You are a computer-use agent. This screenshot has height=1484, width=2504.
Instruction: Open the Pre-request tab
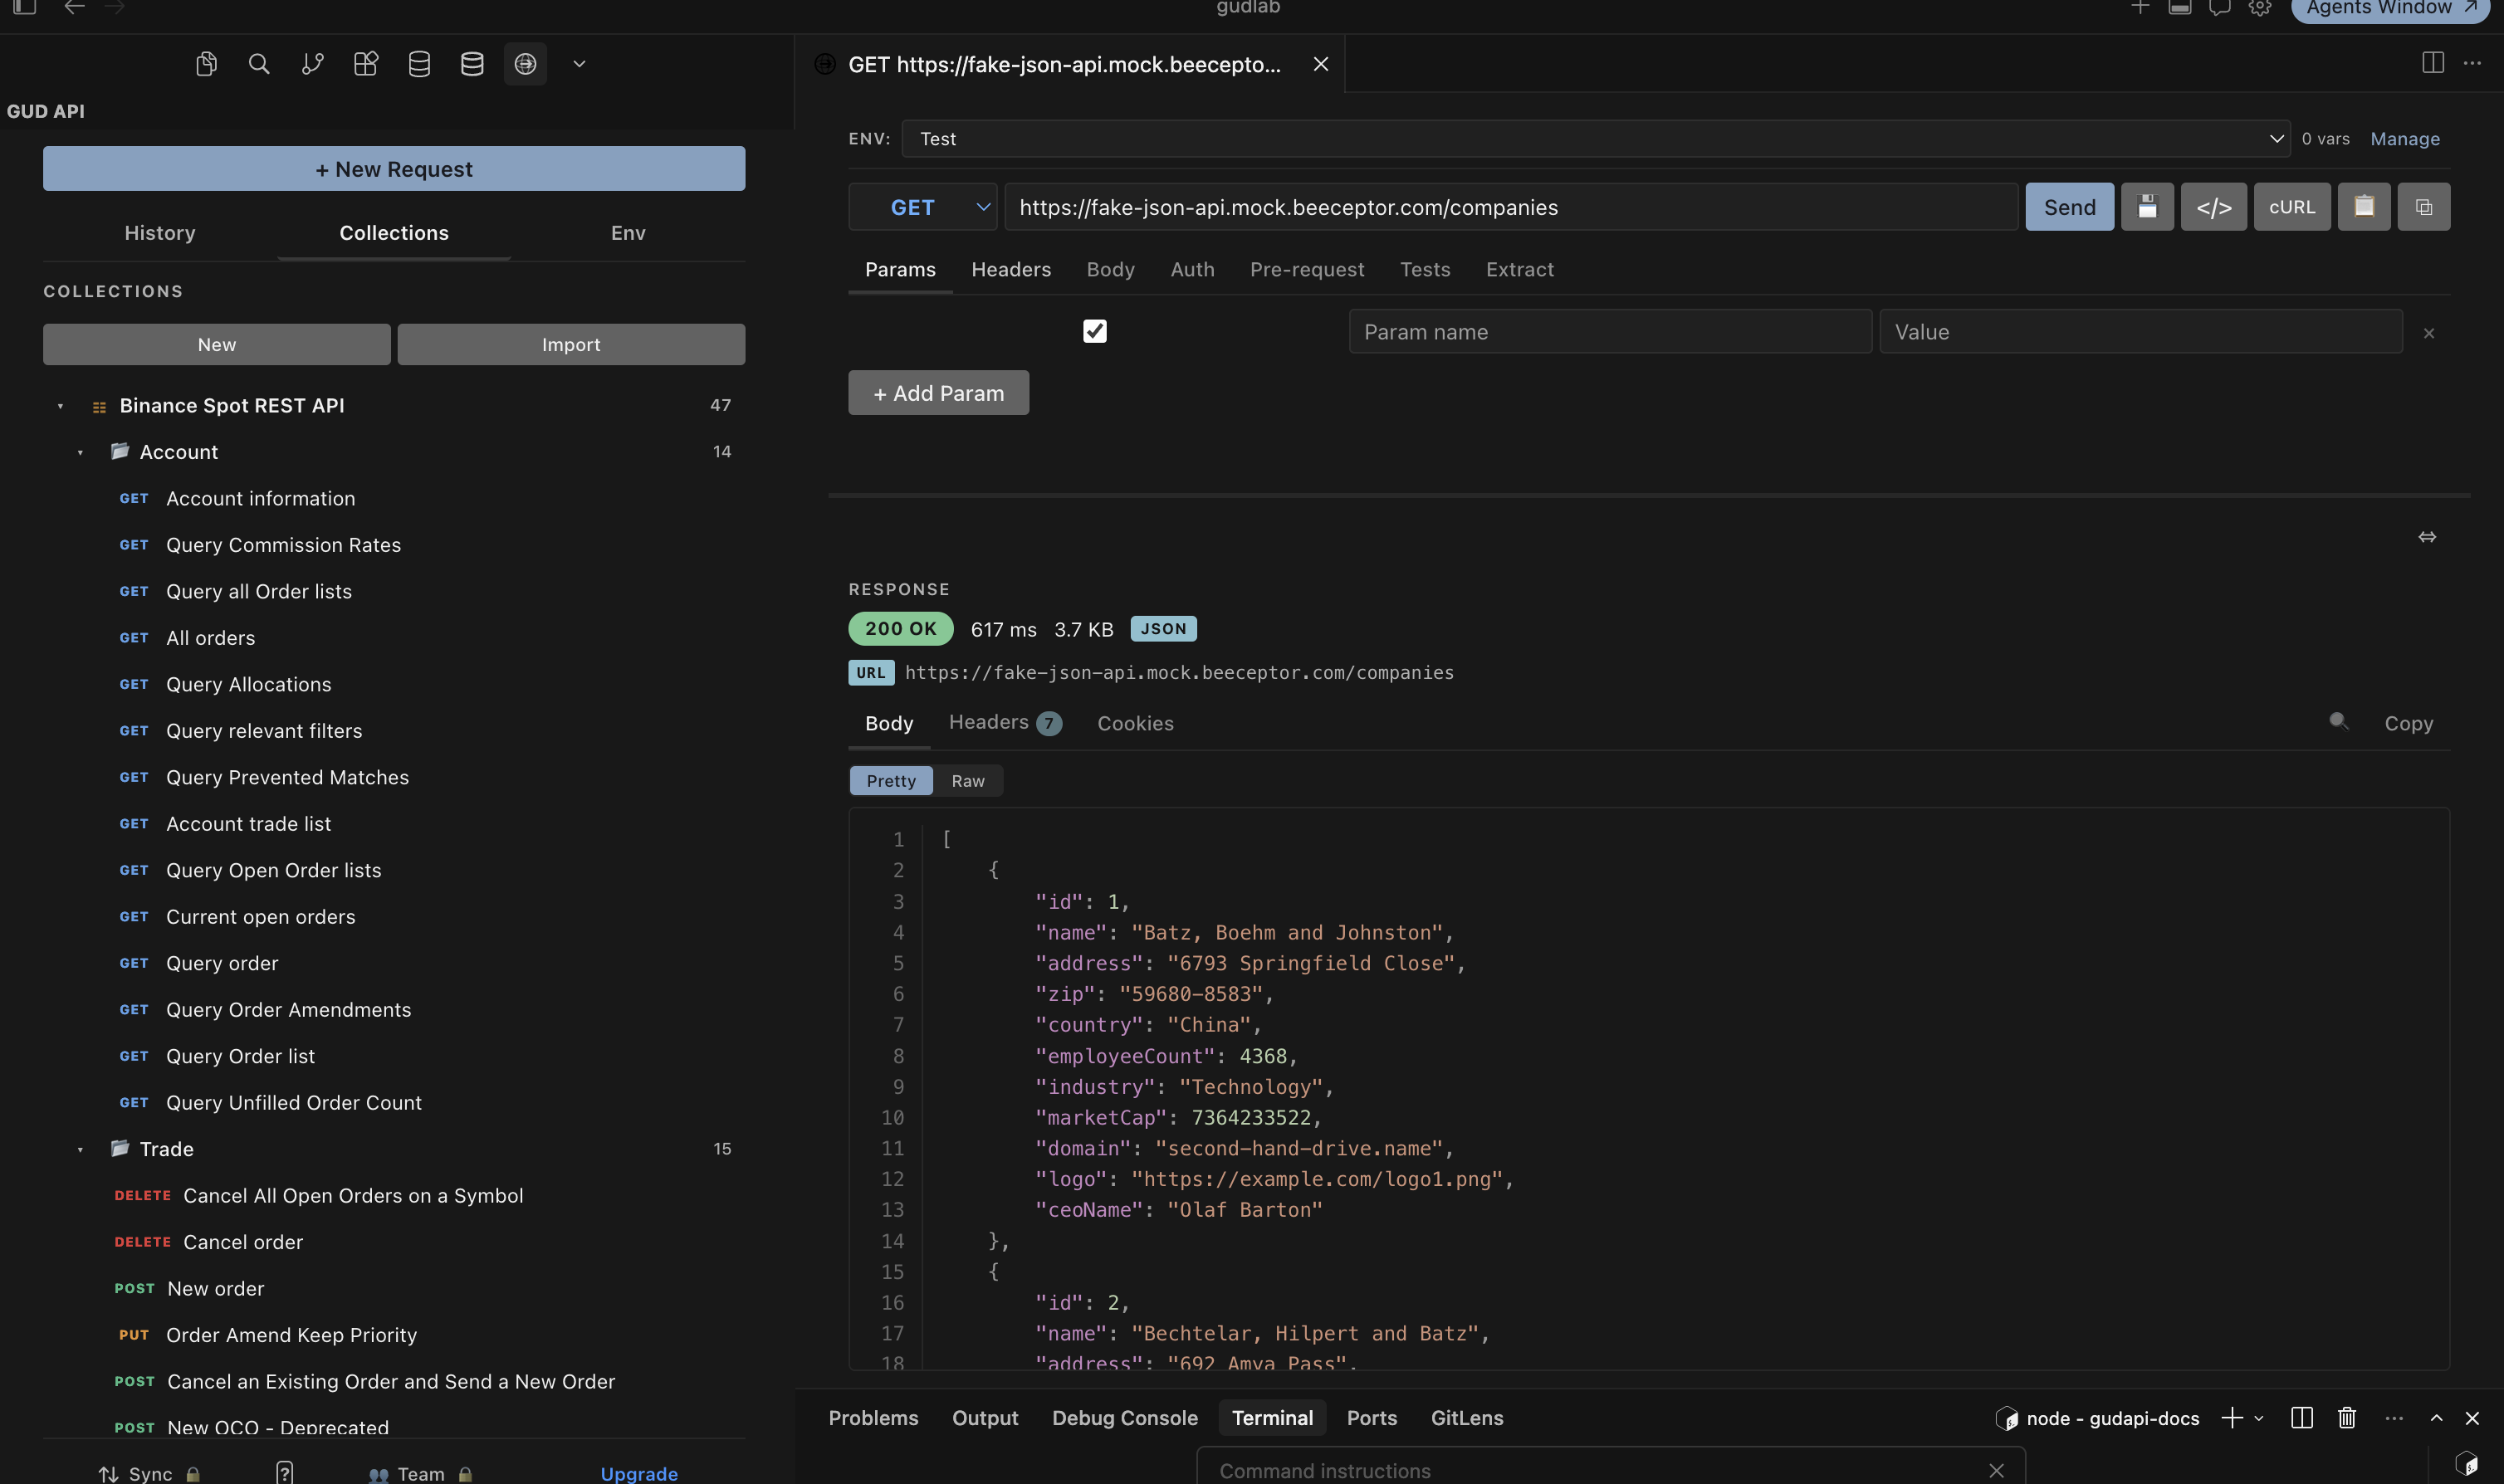click(1307, 269)
